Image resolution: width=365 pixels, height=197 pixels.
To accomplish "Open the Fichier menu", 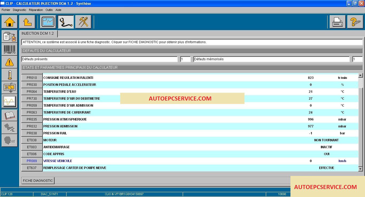I will 6,10.
